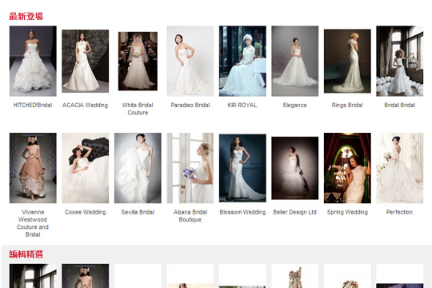Click the 最新登場 section heading
Screen dimensions: 432x288
pos(26,16)
